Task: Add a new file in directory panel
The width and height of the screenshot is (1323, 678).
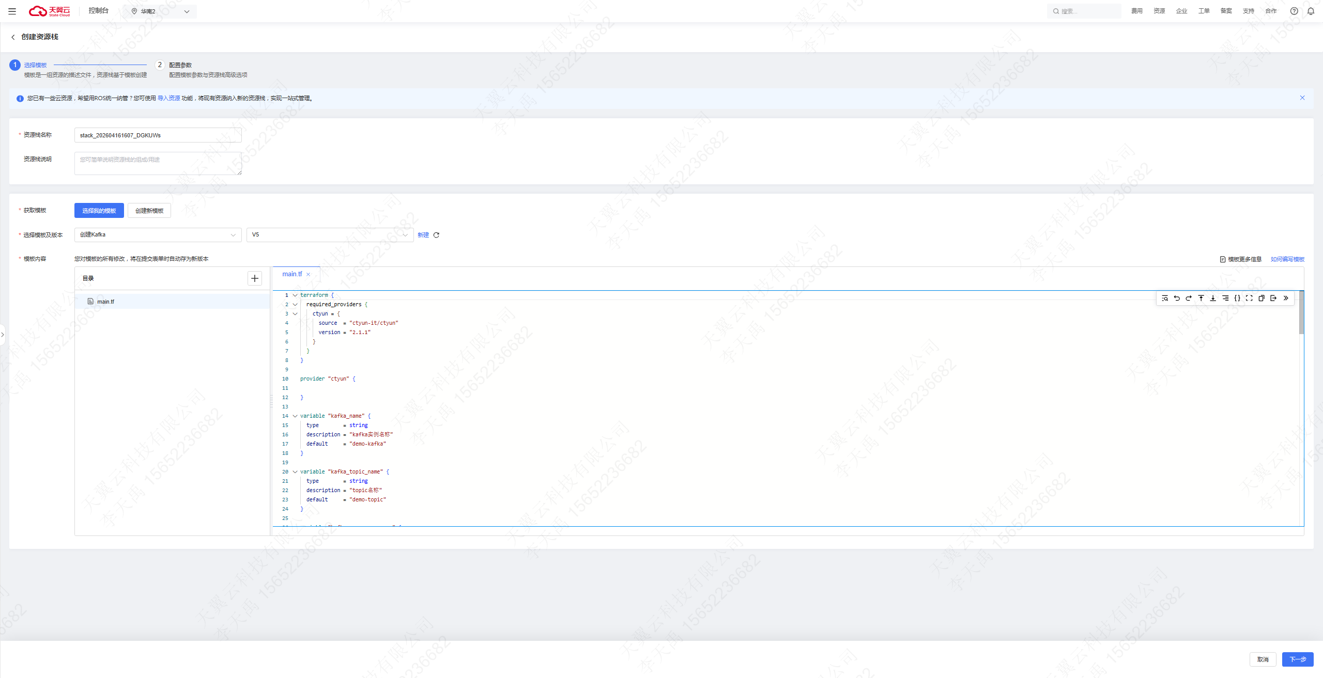Action: click(255, 278)
